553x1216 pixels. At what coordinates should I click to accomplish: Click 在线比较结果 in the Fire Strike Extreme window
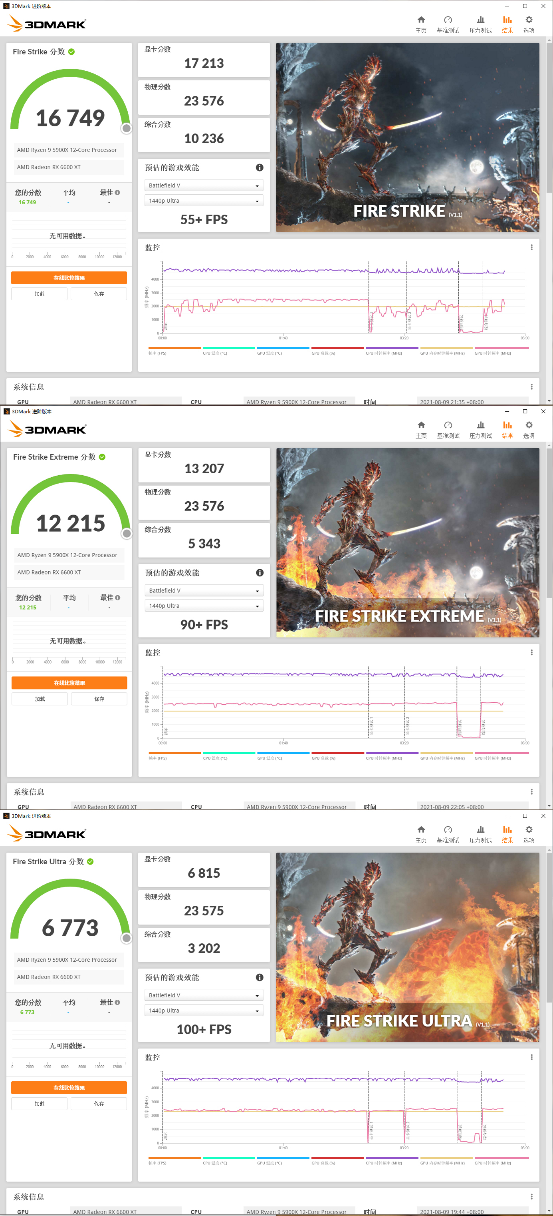click(69, 683)
